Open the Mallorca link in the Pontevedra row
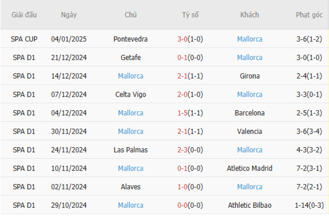Viewport: 329px width, 217px height. [250, 39]
